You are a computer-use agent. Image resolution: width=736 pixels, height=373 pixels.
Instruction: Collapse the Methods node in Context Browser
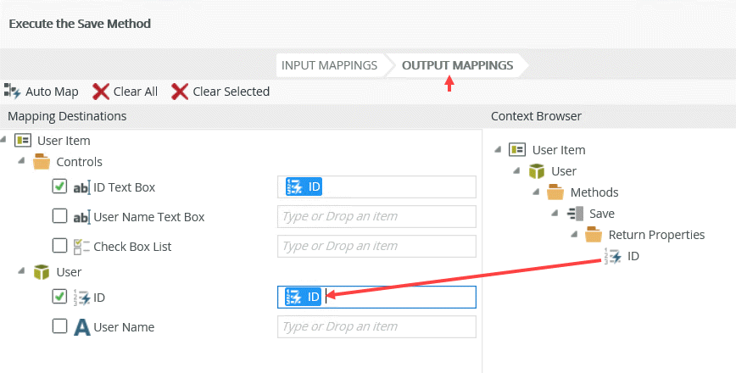[536, 192]
